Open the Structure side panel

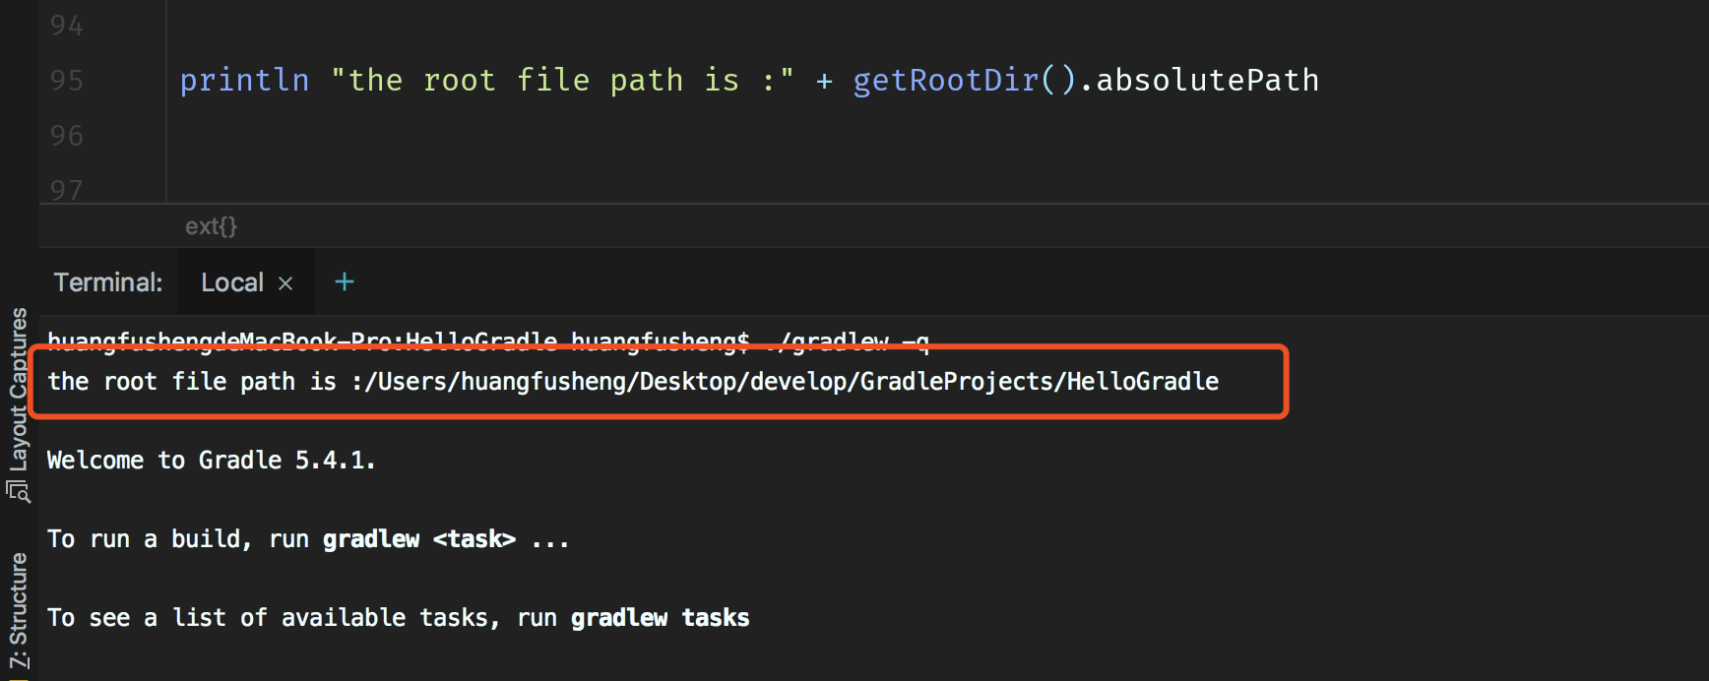click(18, 610)
